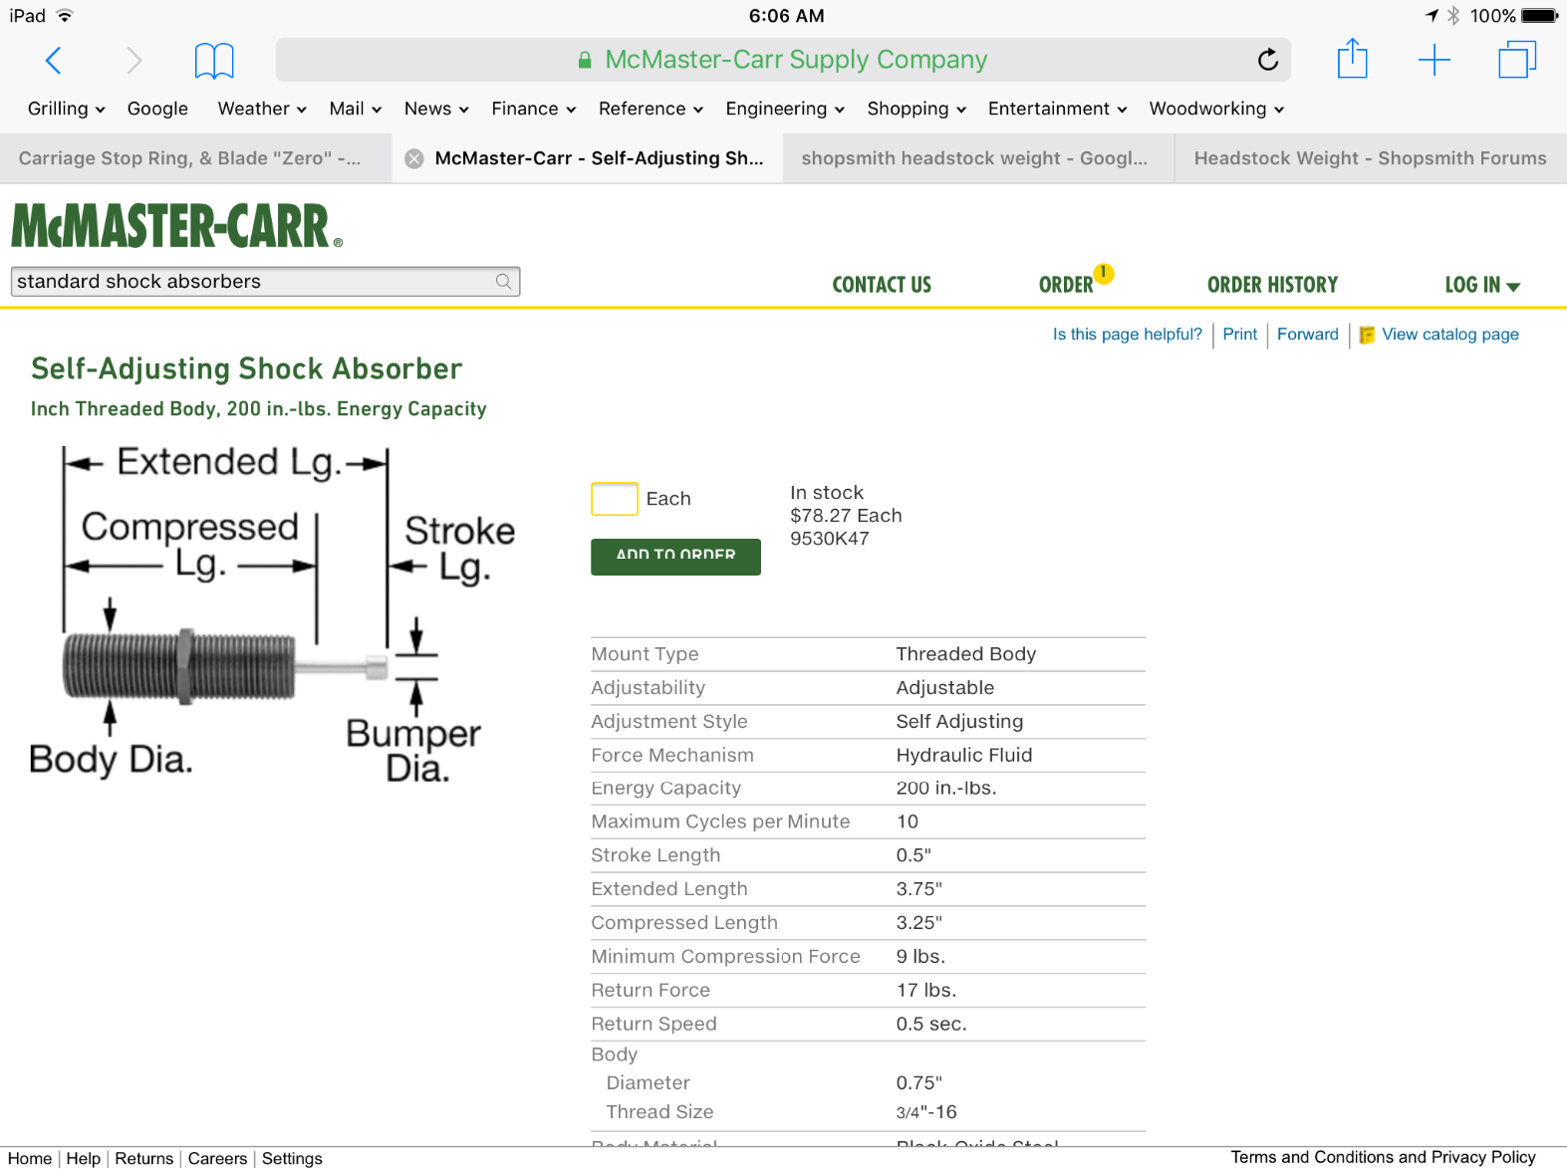Image resolution: width=1567 pixels, height=1175 pixels.
Task: Open the Safari bookmarks book icon
Action: pos(214,61)
